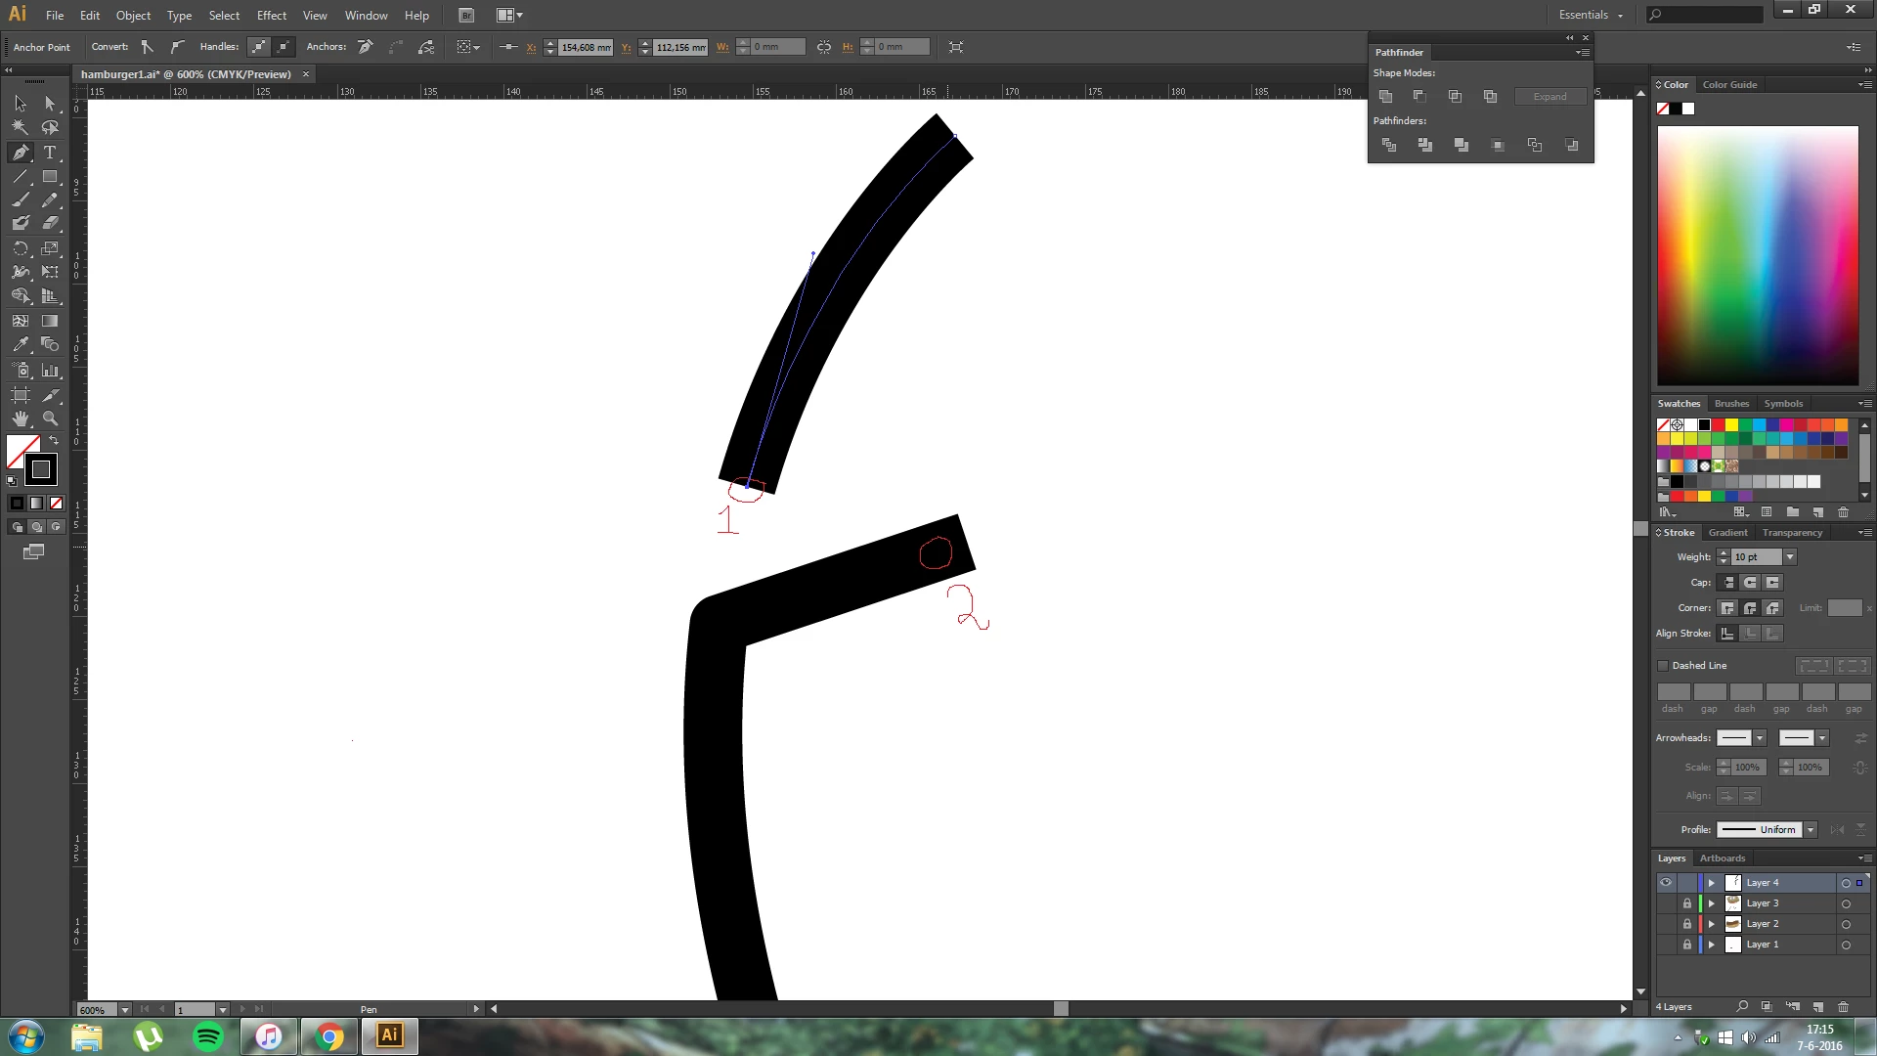The image size is (1877, 1056).
Task: Pick the yellow swatch in Swatches panel
Action: pyautogui.click(x=1731, y=425)
